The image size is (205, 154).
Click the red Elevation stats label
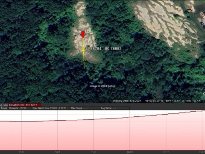[25, 105]
